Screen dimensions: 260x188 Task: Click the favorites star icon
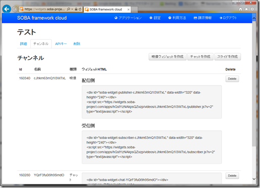click(246, 9)
